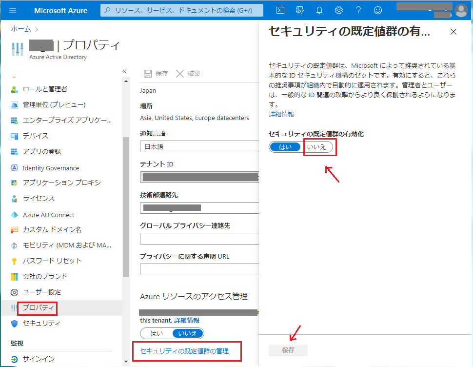This screenshot has height=367, width=473.
Task: Click セキュリティの既定値群の管理 link
Action: coord(184,351)
